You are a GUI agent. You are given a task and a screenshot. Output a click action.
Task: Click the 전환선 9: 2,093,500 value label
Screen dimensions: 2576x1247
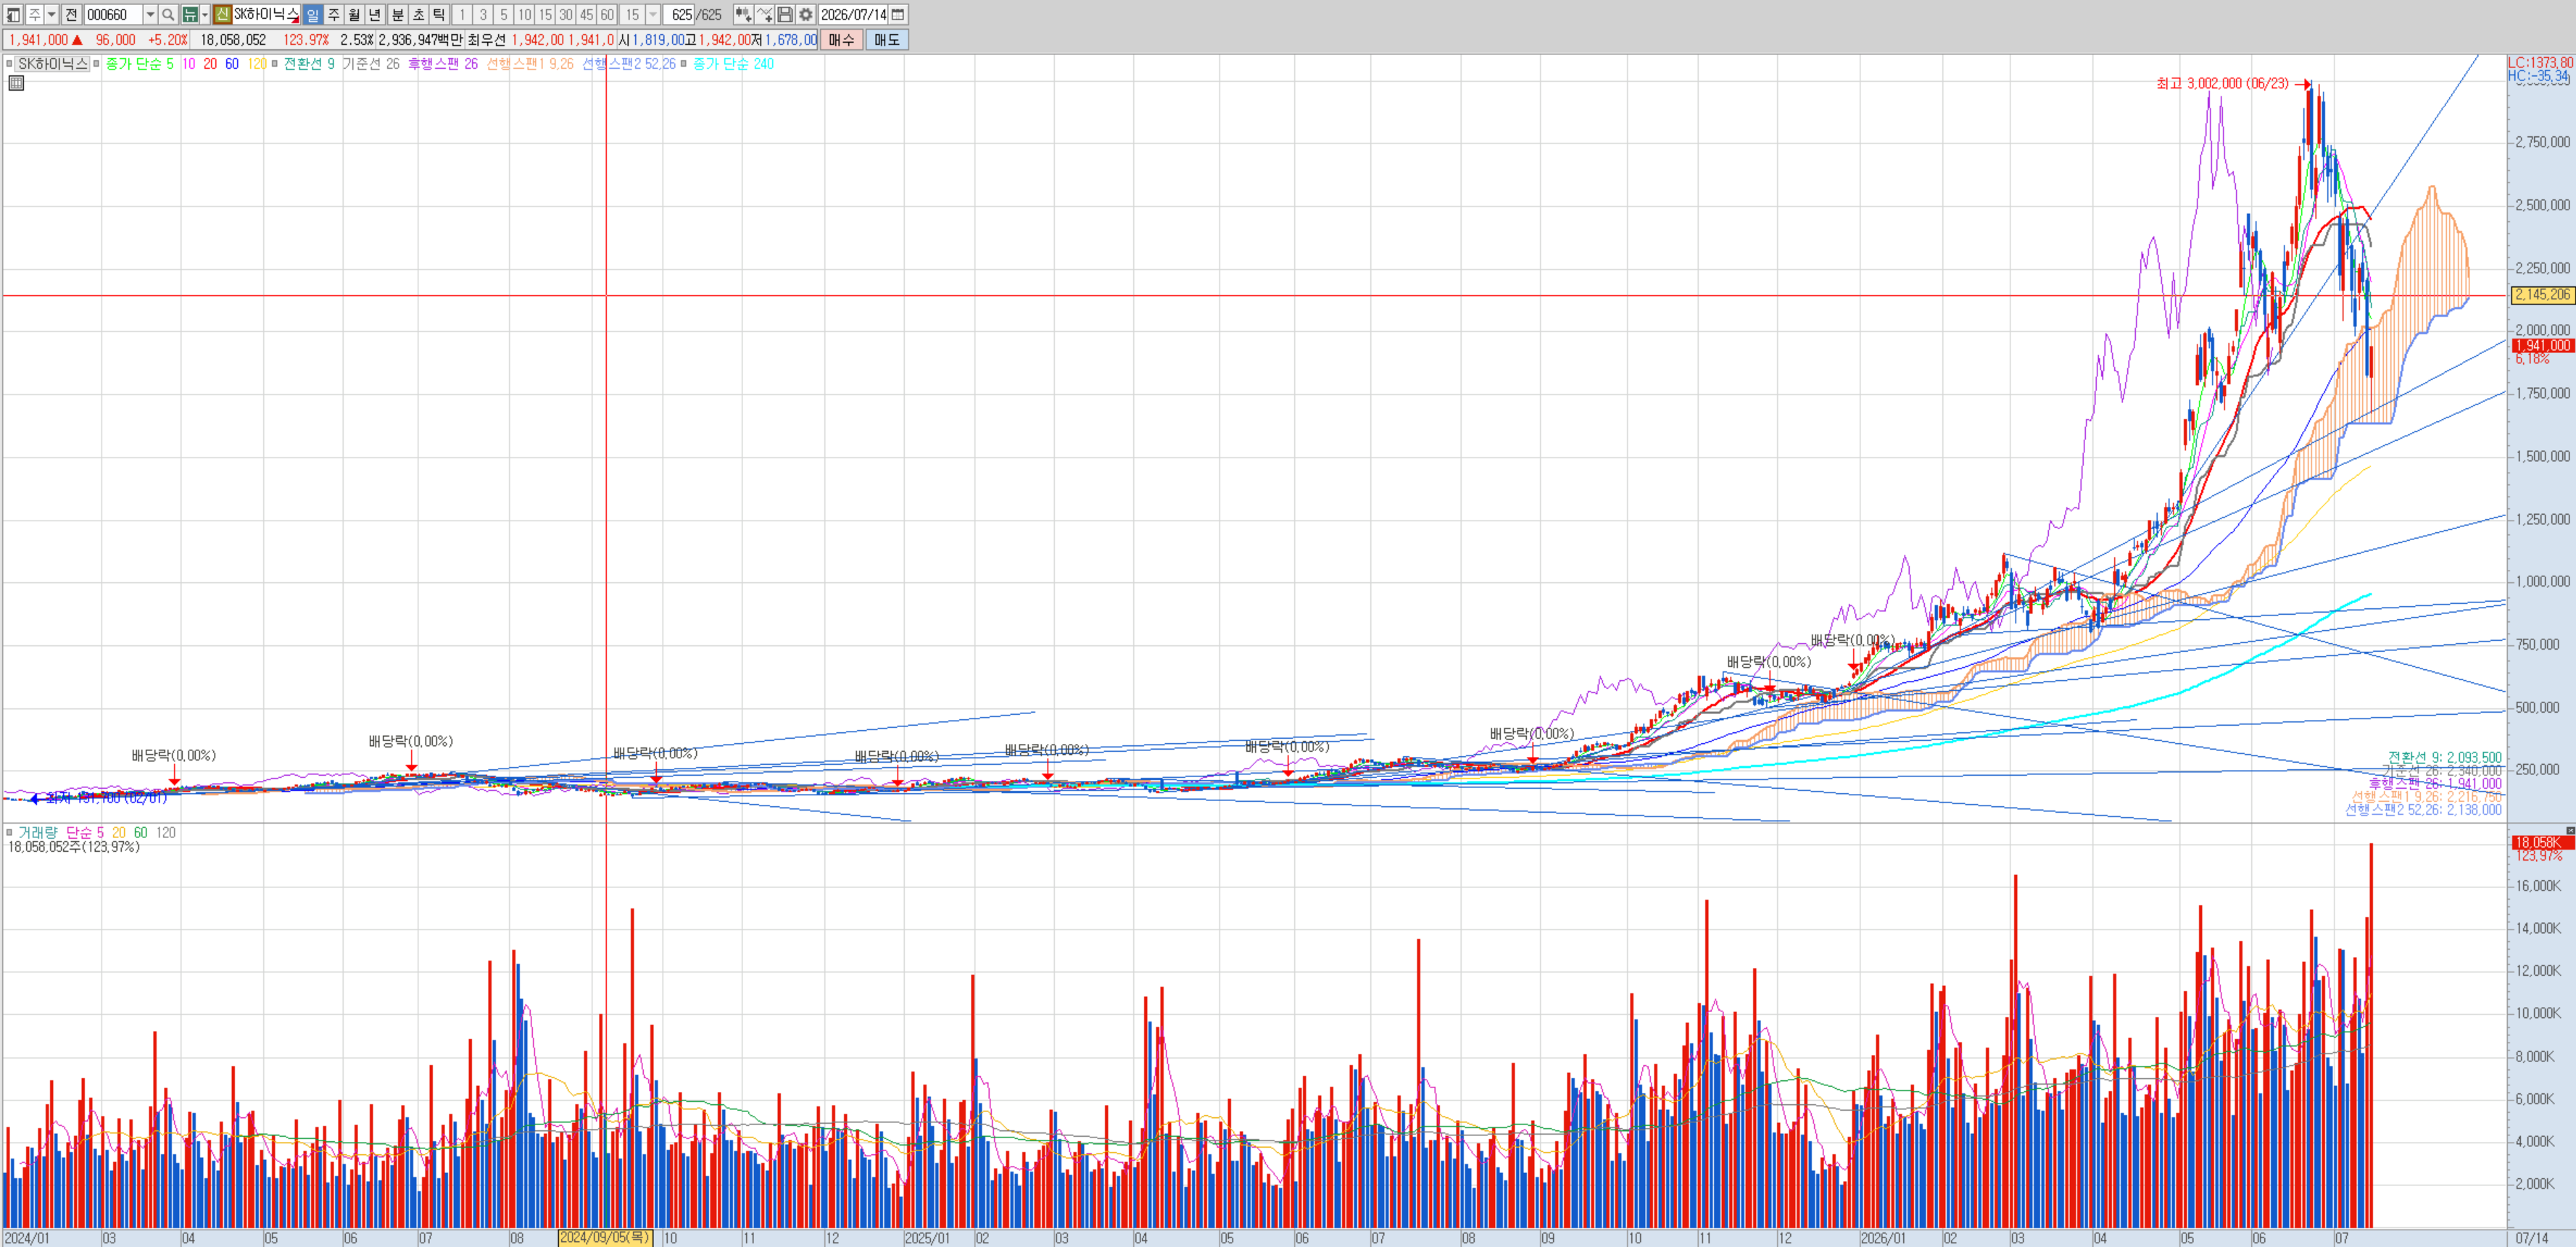click(2444, 758)
